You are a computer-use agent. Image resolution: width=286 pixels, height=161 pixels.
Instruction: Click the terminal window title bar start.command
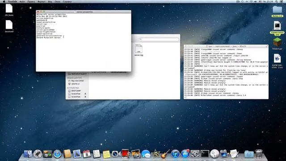(x=226, y=47)
